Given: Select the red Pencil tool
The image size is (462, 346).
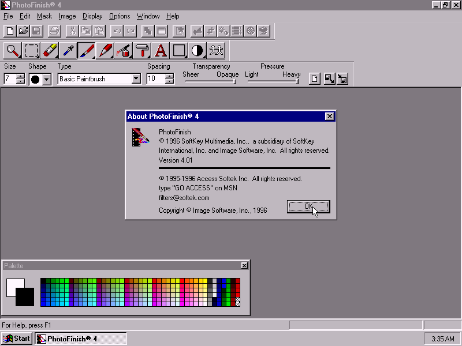Looking at the screenshot, I should coord(105,50).
